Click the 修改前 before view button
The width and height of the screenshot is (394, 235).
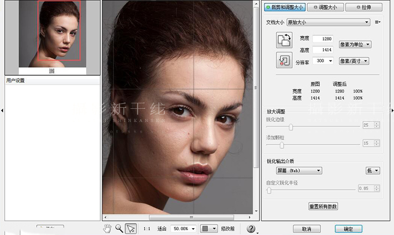click(x=227, y=229)
